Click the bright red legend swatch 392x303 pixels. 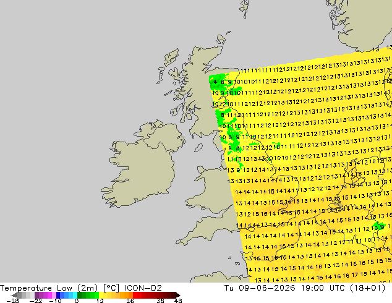point(135,295)
